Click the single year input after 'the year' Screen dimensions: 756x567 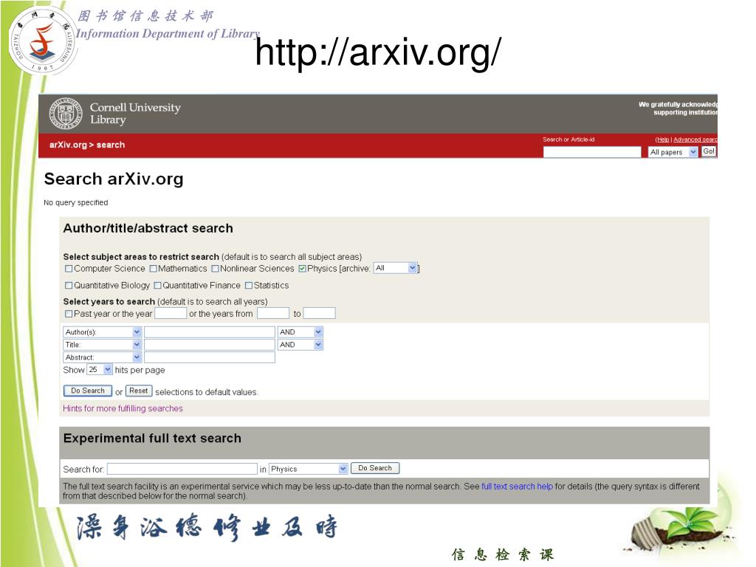tap(171, 313)
